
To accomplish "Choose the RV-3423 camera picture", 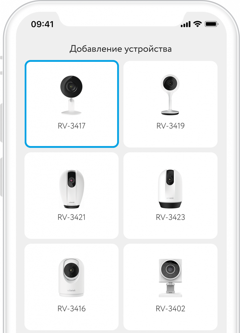I will pos(170,189).
